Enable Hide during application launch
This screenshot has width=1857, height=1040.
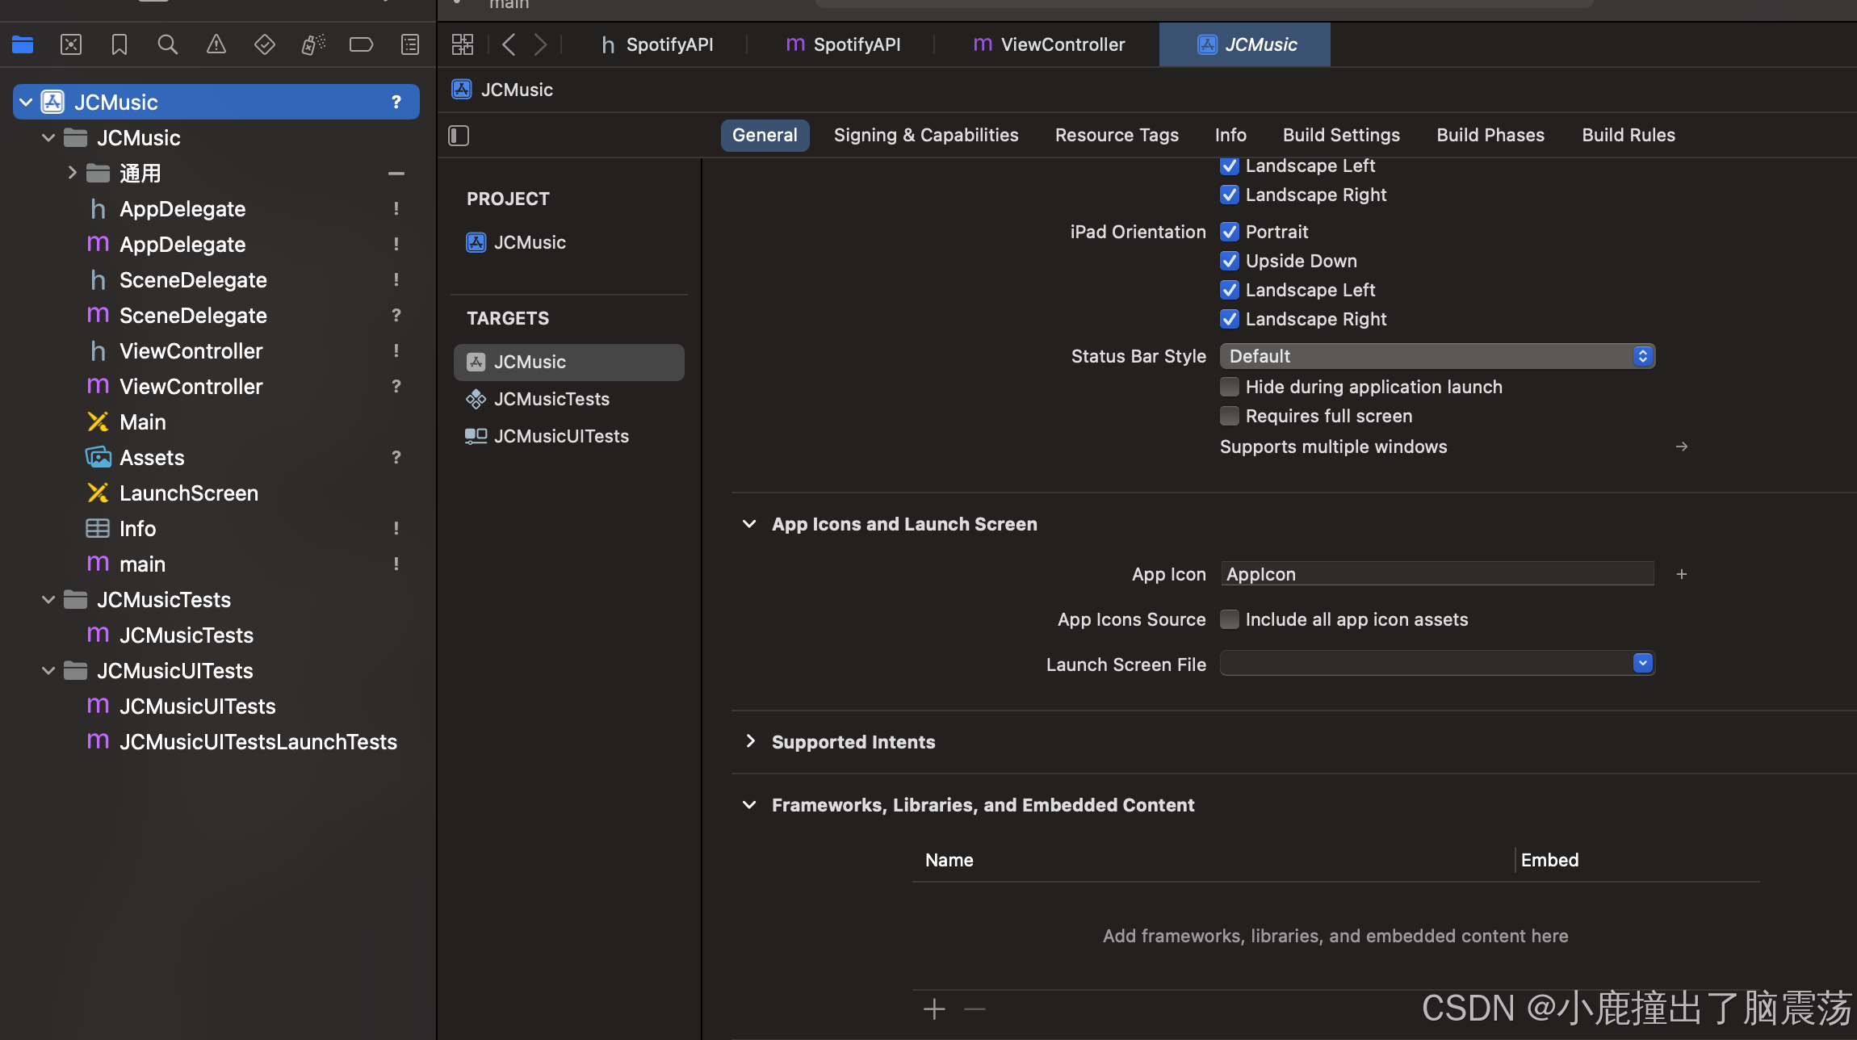[x=1228, y=385]
